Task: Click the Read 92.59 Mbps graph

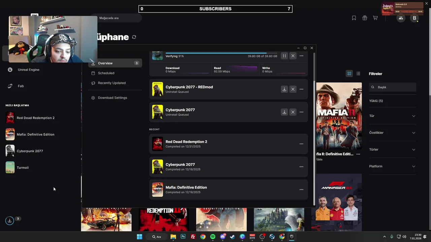Action: click(235, 70)
